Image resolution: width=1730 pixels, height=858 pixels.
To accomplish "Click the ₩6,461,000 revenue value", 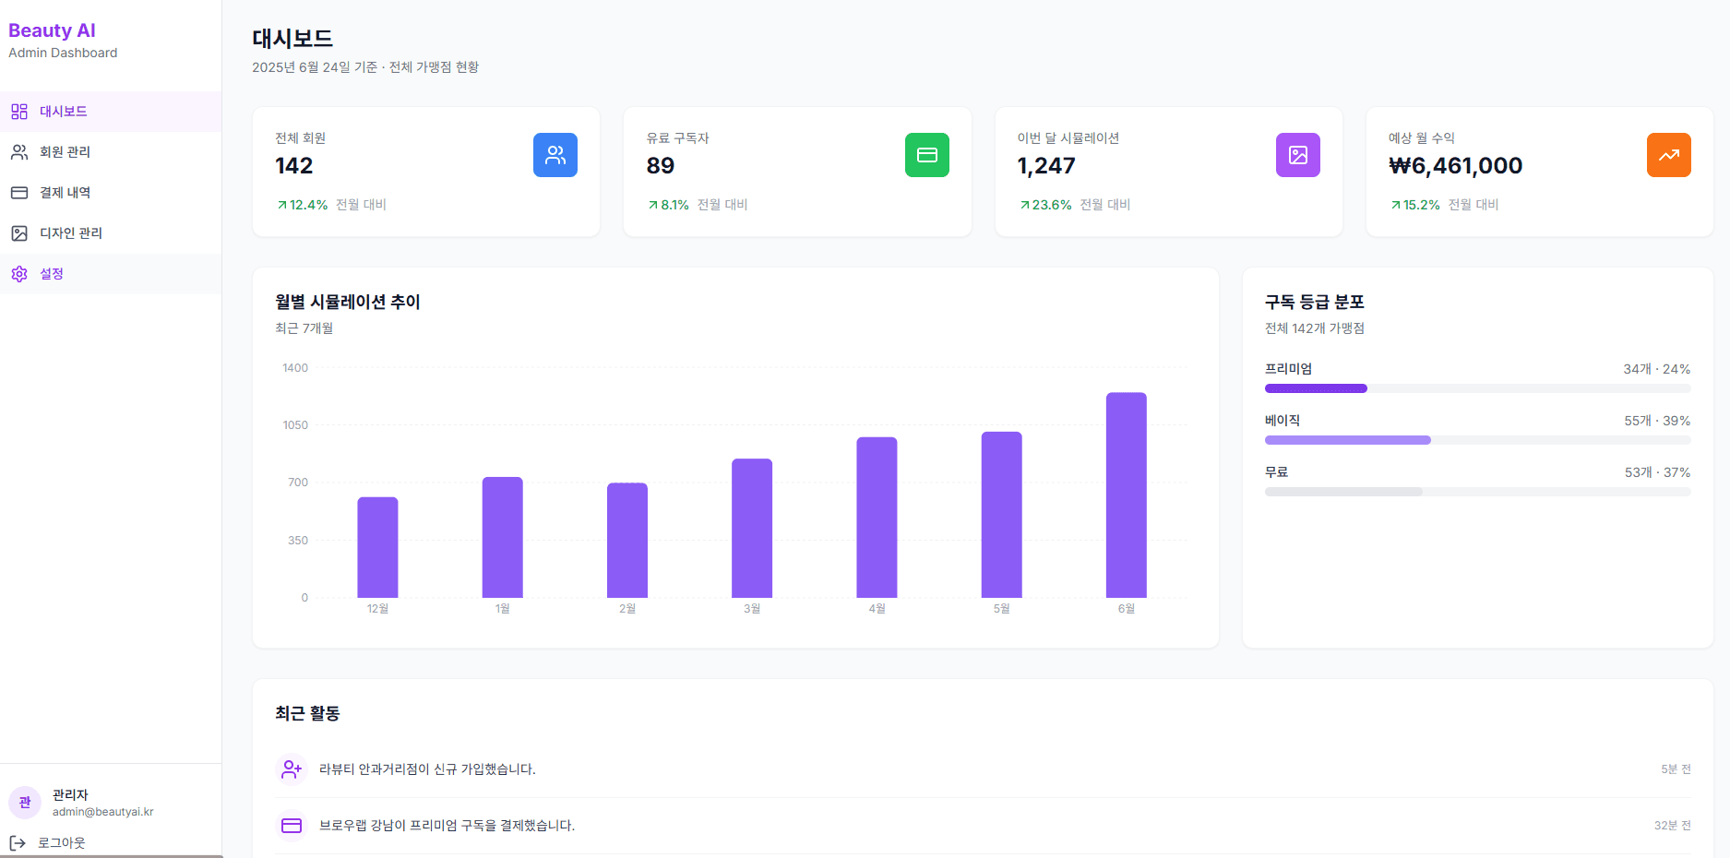I will pos(1455,166).
